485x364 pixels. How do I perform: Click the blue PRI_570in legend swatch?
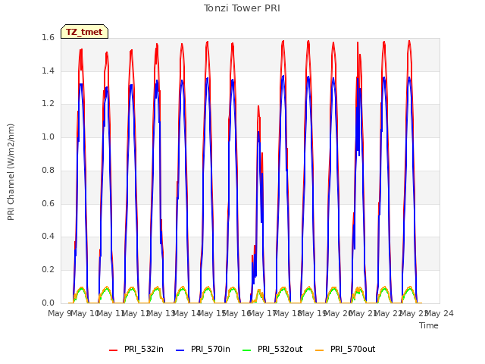[180, 350]
